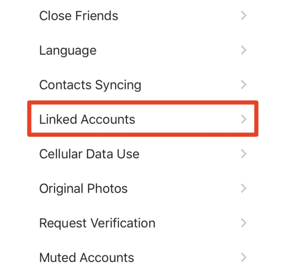Expand Language using its arrow icon

(243, 50)
